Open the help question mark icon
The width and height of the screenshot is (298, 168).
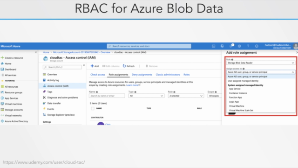(248, 46)
